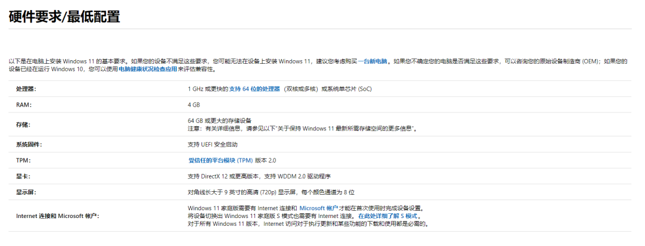Select the 处理器: row label
The image size is (645, 246).
coord(26,89)
